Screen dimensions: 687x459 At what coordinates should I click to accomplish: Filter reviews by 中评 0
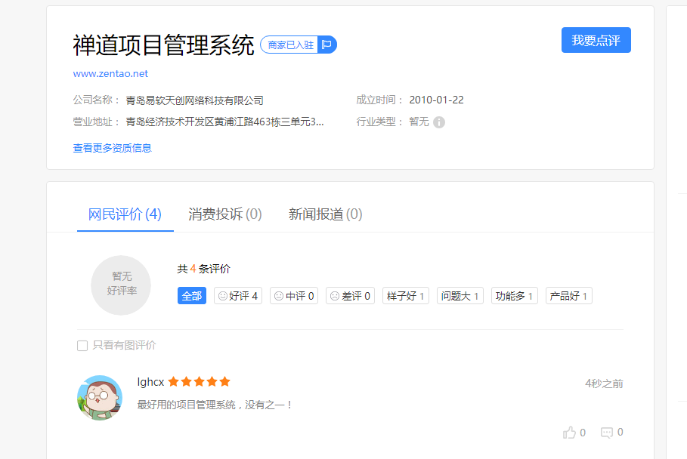pyautogui.click(x=294, y=296)
